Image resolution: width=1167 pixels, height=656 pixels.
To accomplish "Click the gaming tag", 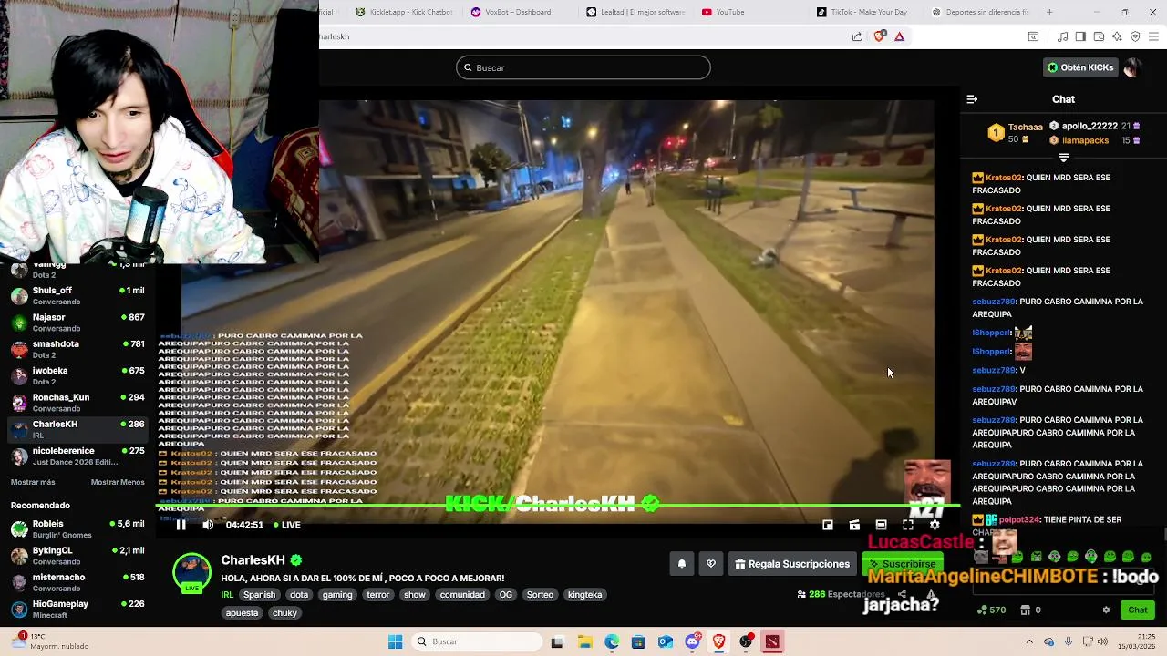I will (x=336, y=595).
